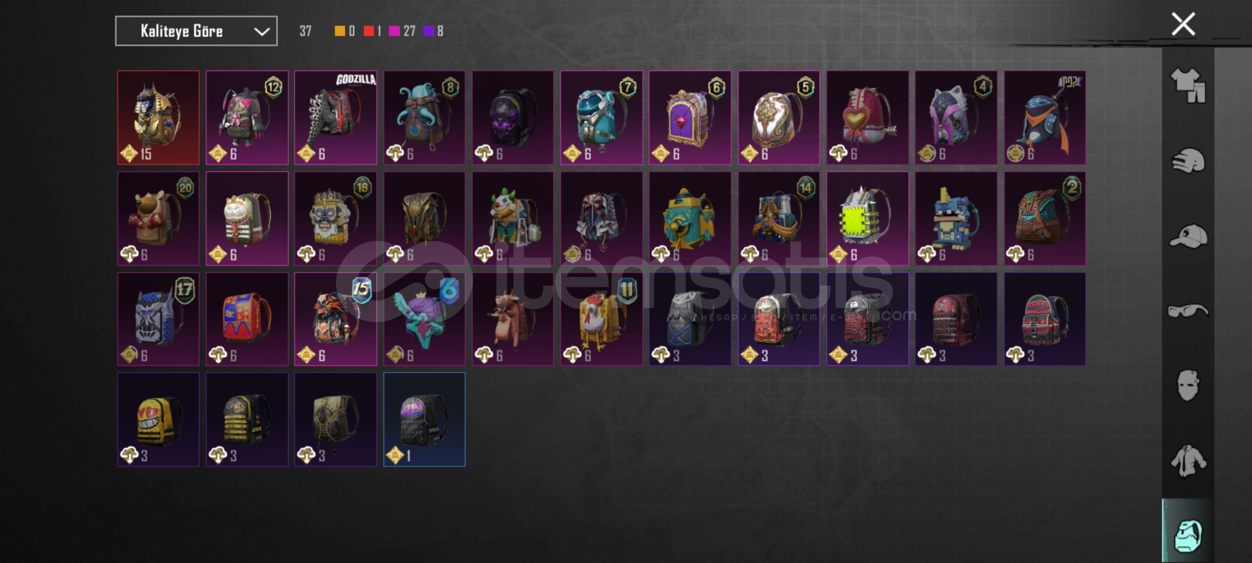The width and height of the screenshot is (1252, 563).
Task: Select the lucky cat backpack
Action: (247, 218)
